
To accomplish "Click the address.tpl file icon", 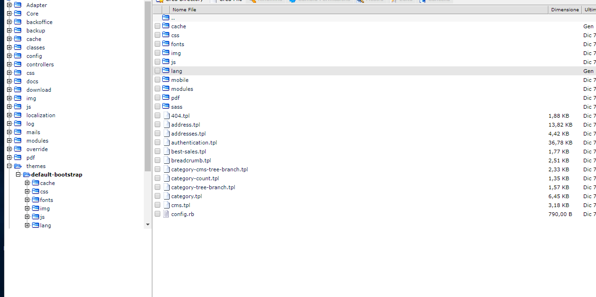I will pyautogui.click(x=166, y=124).
